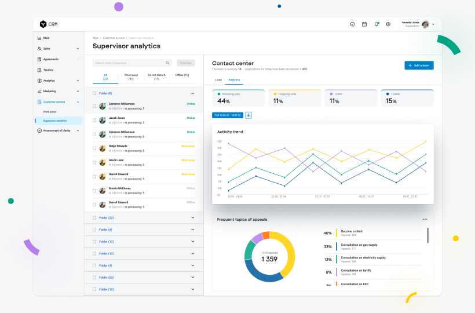Click the Search from characters field
Viewport: 475px width, 313px height.
(x=129, y=63)
